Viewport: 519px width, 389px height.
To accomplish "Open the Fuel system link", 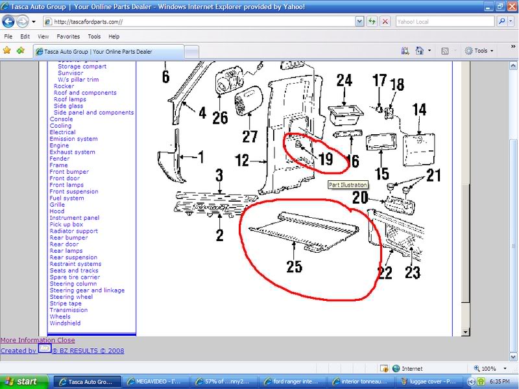I will tap(67, 198).
